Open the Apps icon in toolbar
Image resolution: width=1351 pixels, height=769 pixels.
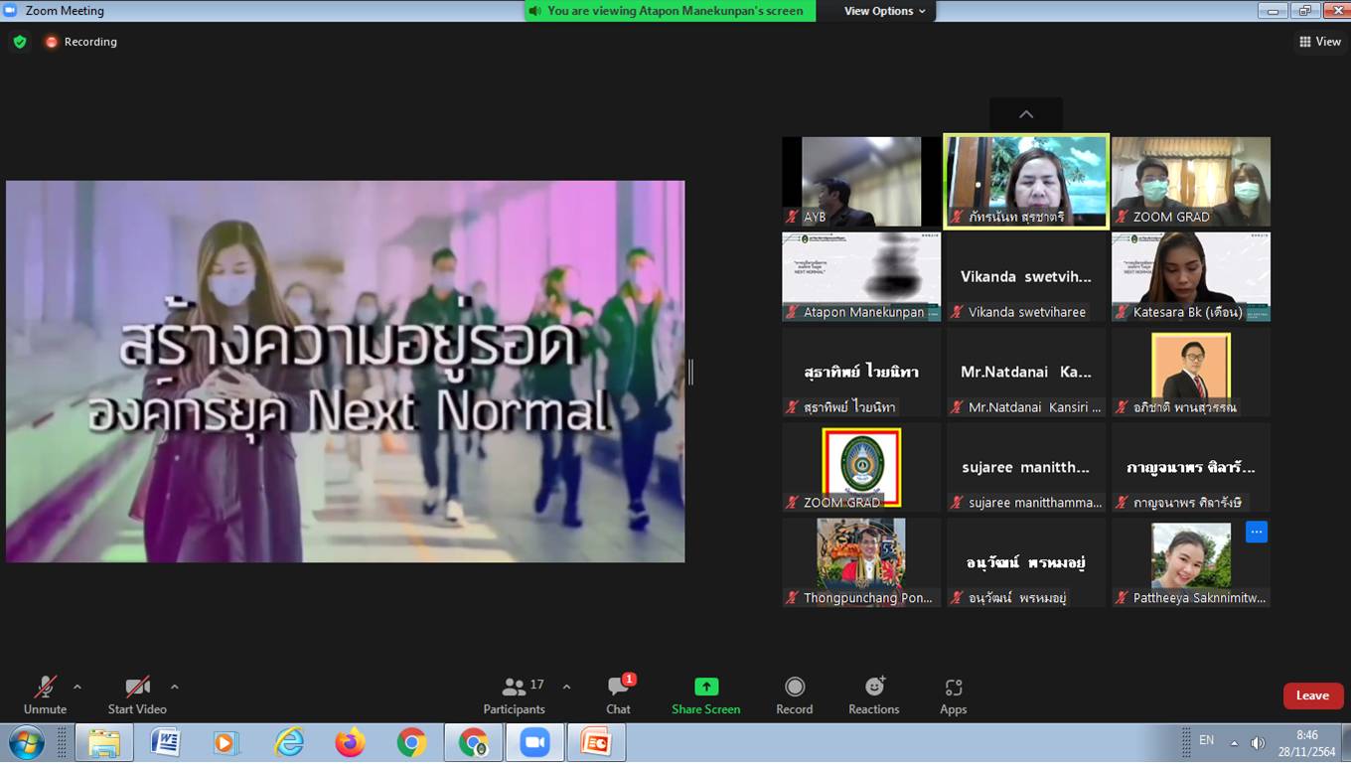953,687
